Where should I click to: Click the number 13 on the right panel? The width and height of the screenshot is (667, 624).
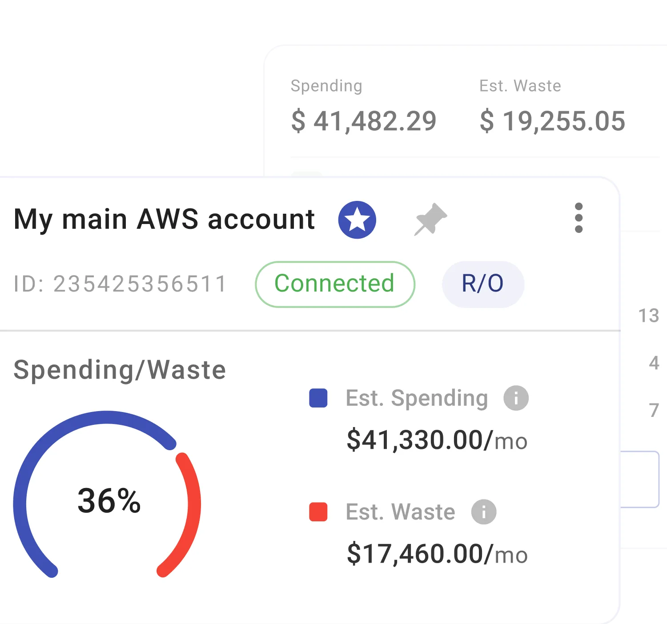pos(651,316)
